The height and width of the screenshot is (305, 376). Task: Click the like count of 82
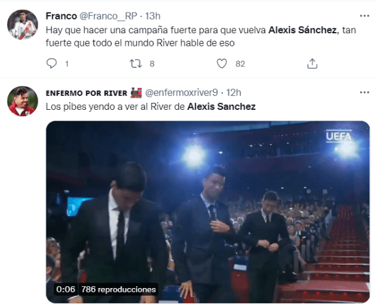point(239,63)
